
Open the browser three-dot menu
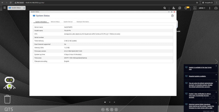(x=217, y=3)
